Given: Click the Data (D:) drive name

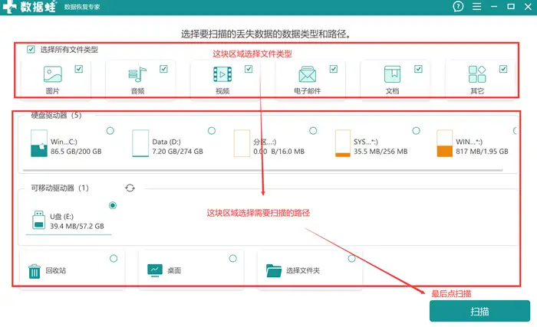Looking at the screenshot, I should pos(166,142).
